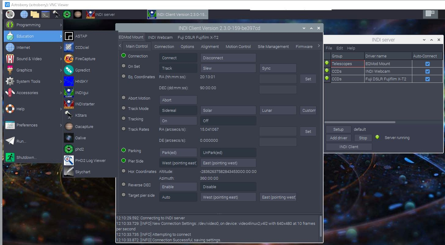Launch INDIgui client from the menu

click(x=90, y=93)
